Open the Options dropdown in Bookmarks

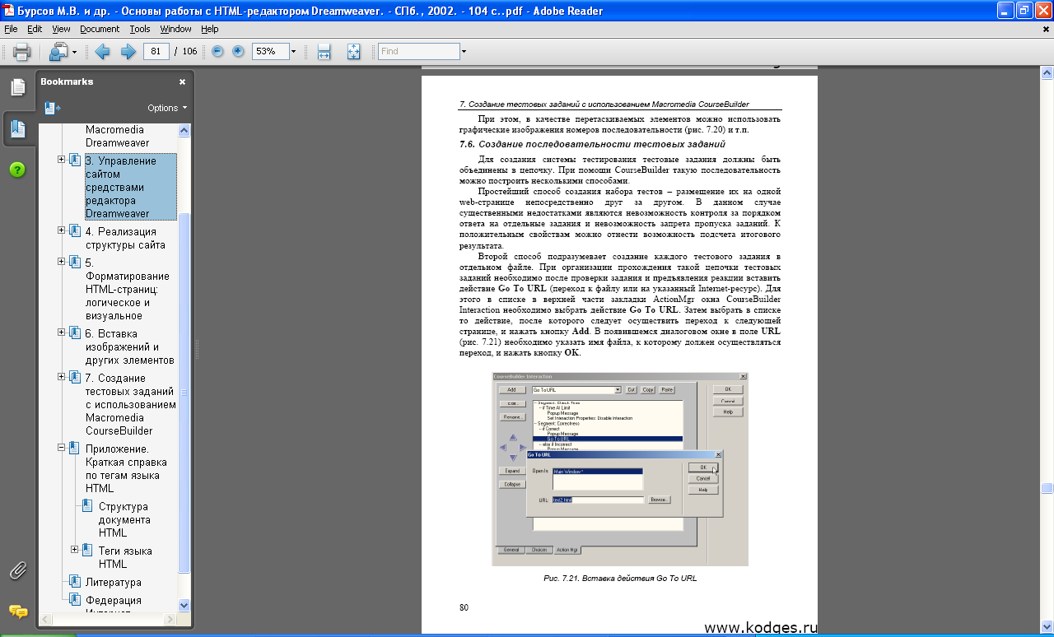click(x=167, y=108)
